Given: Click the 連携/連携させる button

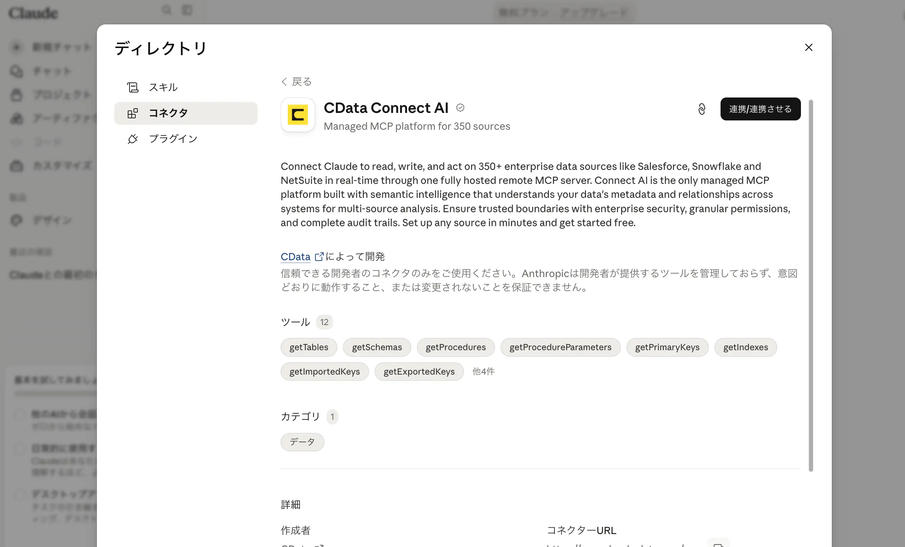Looking at the screenshot, I should [760, 109].
